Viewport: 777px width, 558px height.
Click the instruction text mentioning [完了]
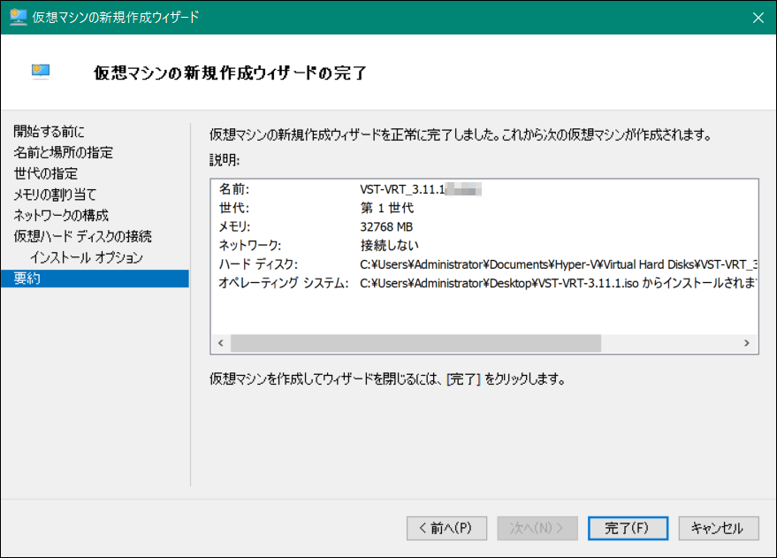coord(387,379)
